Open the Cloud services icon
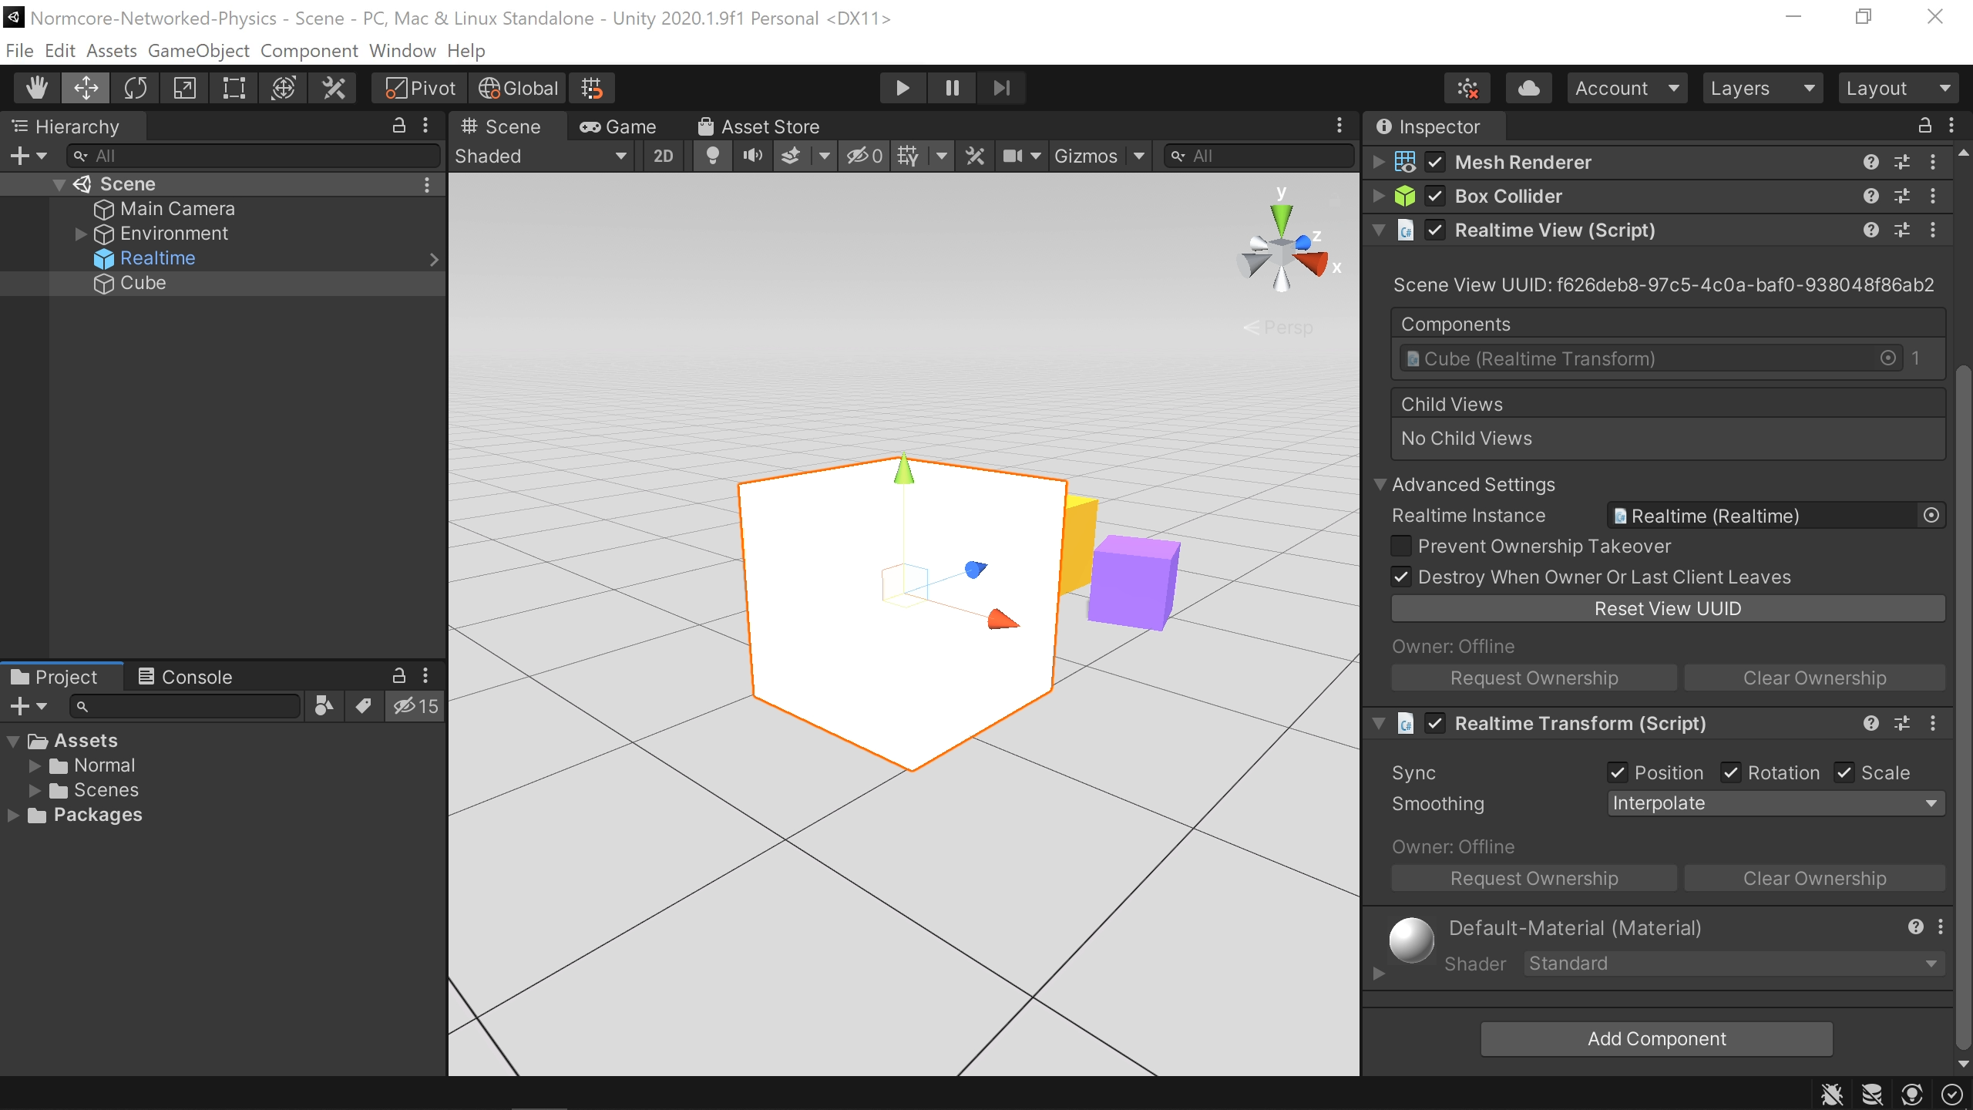Screen dimensions: 1973x1110 coord(1528,88)
